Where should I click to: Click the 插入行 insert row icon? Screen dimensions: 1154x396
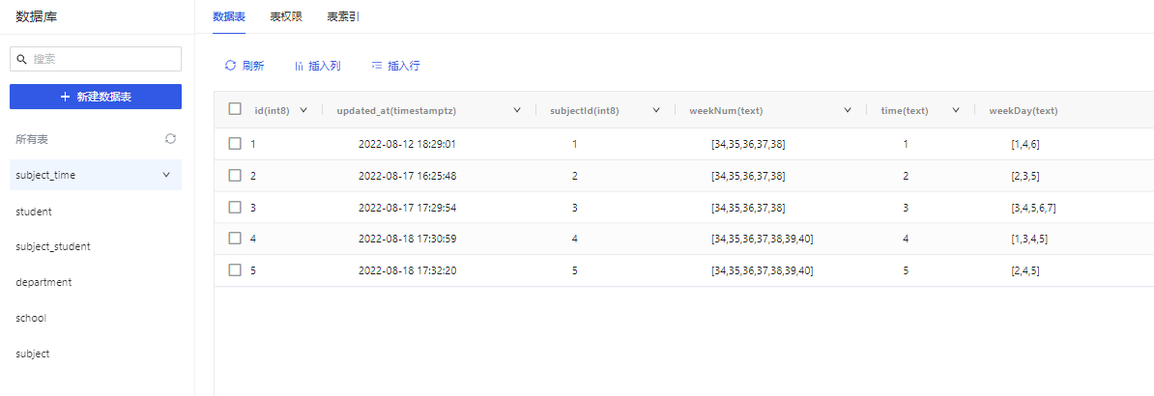tap(377, 66)
